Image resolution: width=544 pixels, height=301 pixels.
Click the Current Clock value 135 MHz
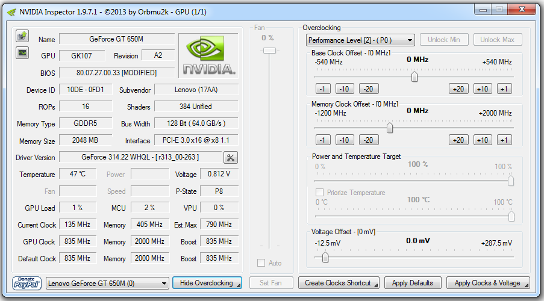tap(78, 225)
